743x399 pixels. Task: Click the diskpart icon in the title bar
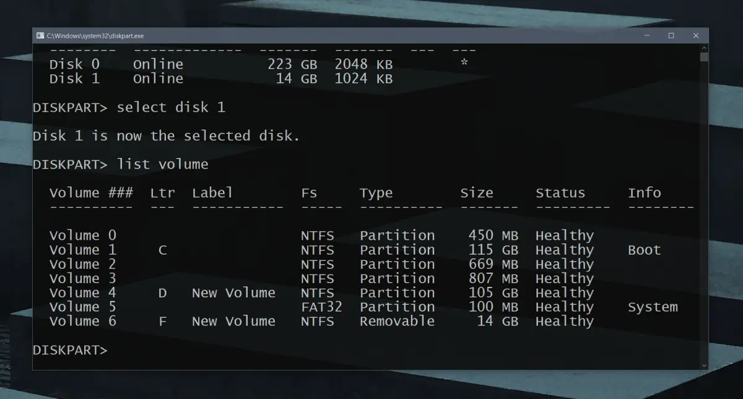[x=40, y=36]
